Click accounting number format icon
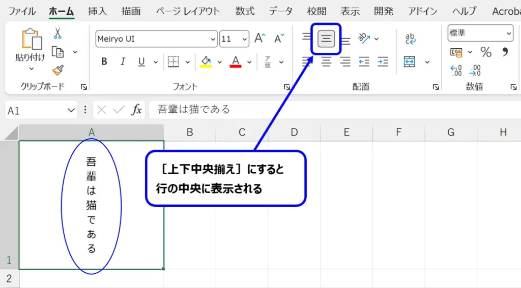 coord(456,52)
